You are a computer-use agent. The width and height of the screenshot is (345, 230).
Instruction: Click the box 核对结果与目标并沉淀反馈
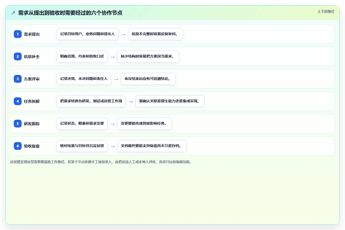click(82, 146)
